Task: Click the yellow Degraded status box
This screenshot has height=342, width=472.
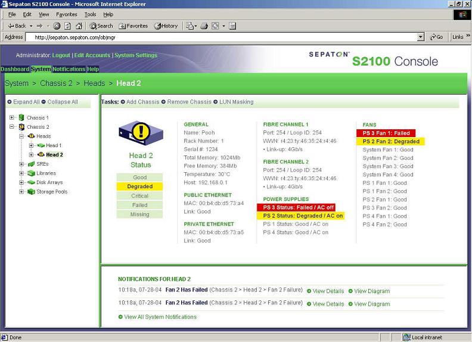Action: [139, 186]
